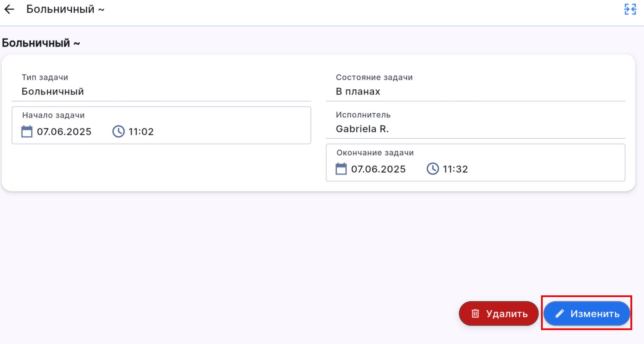Select the start time 11:02
The image size is (644, 344).
click(x=141, y=132)
